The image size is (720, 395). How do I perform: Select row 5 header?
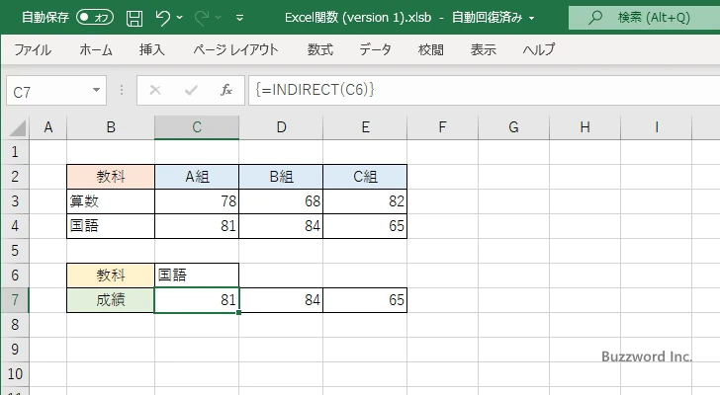[x=15, y=251]
